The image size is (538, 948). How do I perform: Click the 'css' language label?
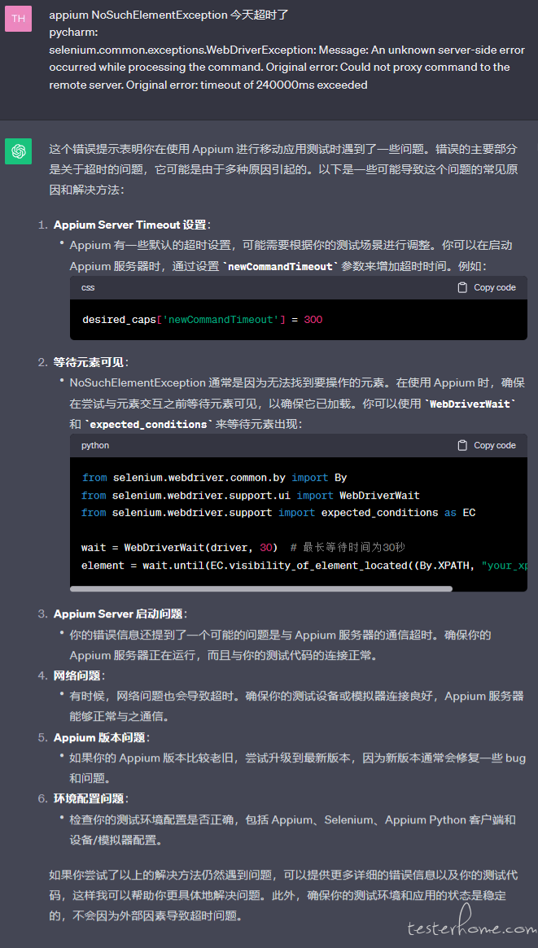88,288
